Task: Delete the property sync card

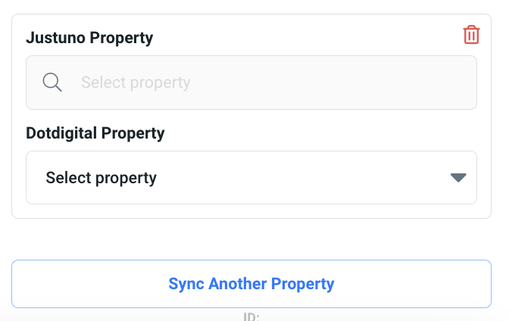Action: click(x=471, y=35)
